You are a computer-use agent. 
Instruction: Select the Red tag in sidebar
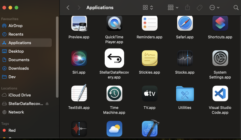26,130
